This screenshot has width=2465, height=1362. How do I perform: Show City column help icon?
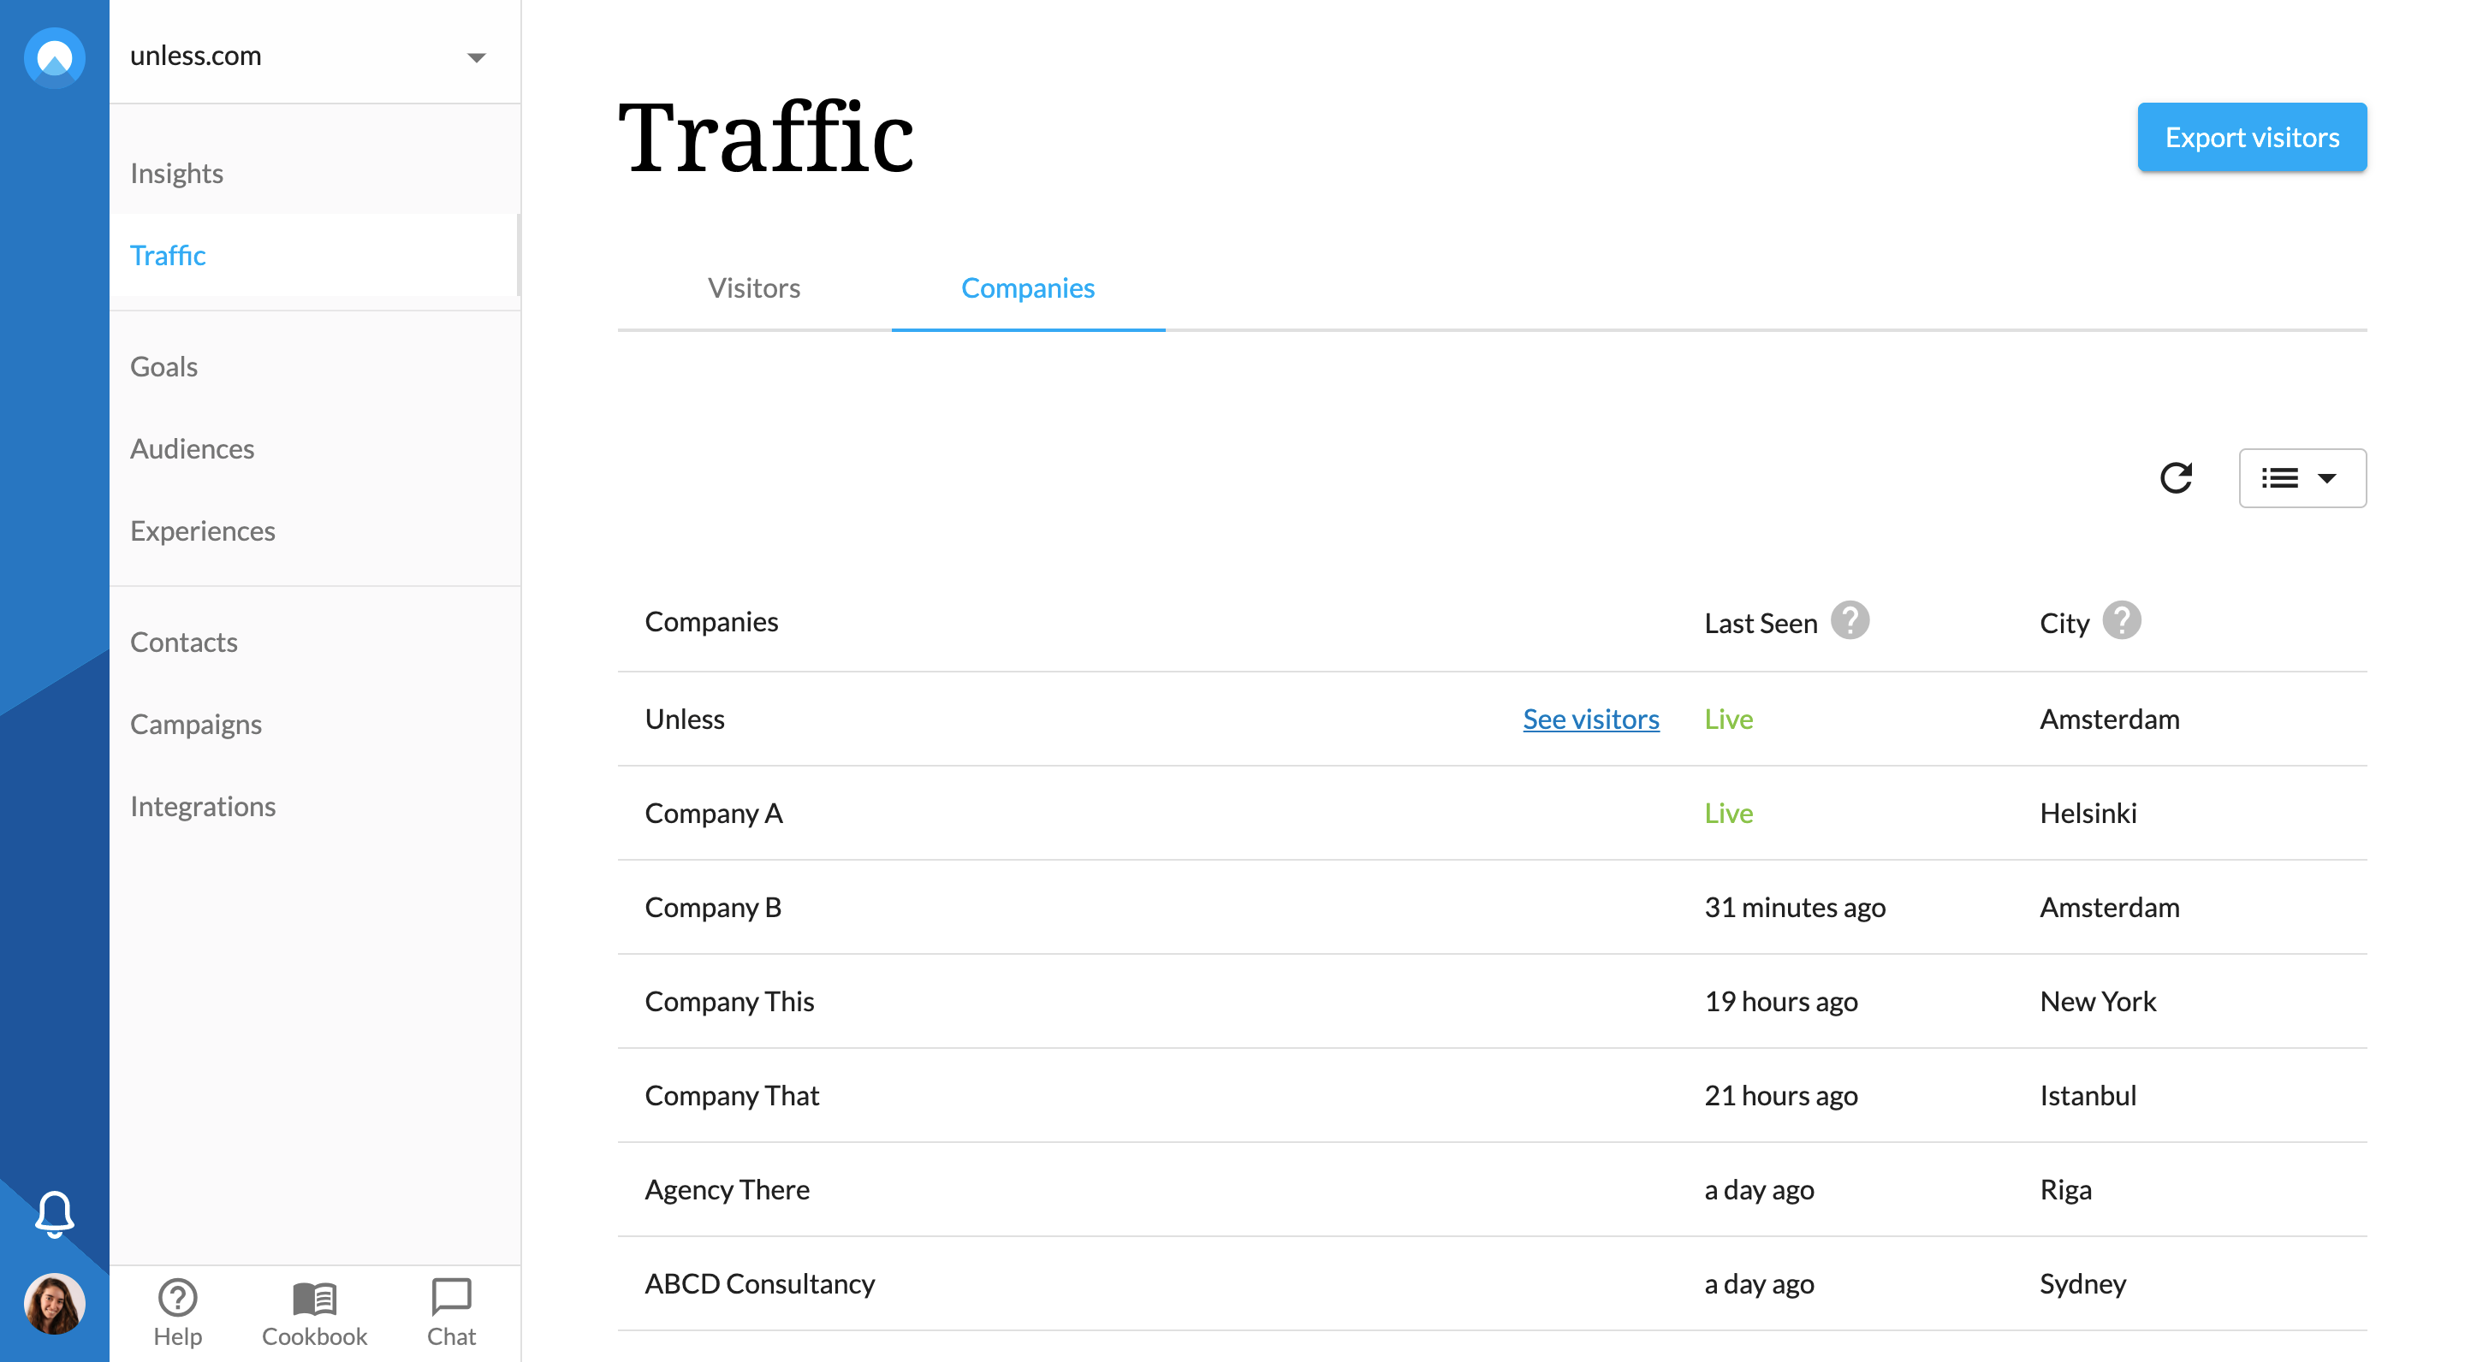[x=2122, y=621]
